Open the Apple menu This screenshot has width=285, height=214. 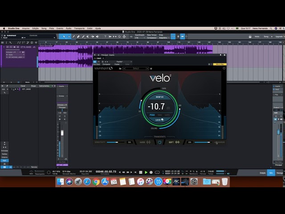tap(4, 29)
